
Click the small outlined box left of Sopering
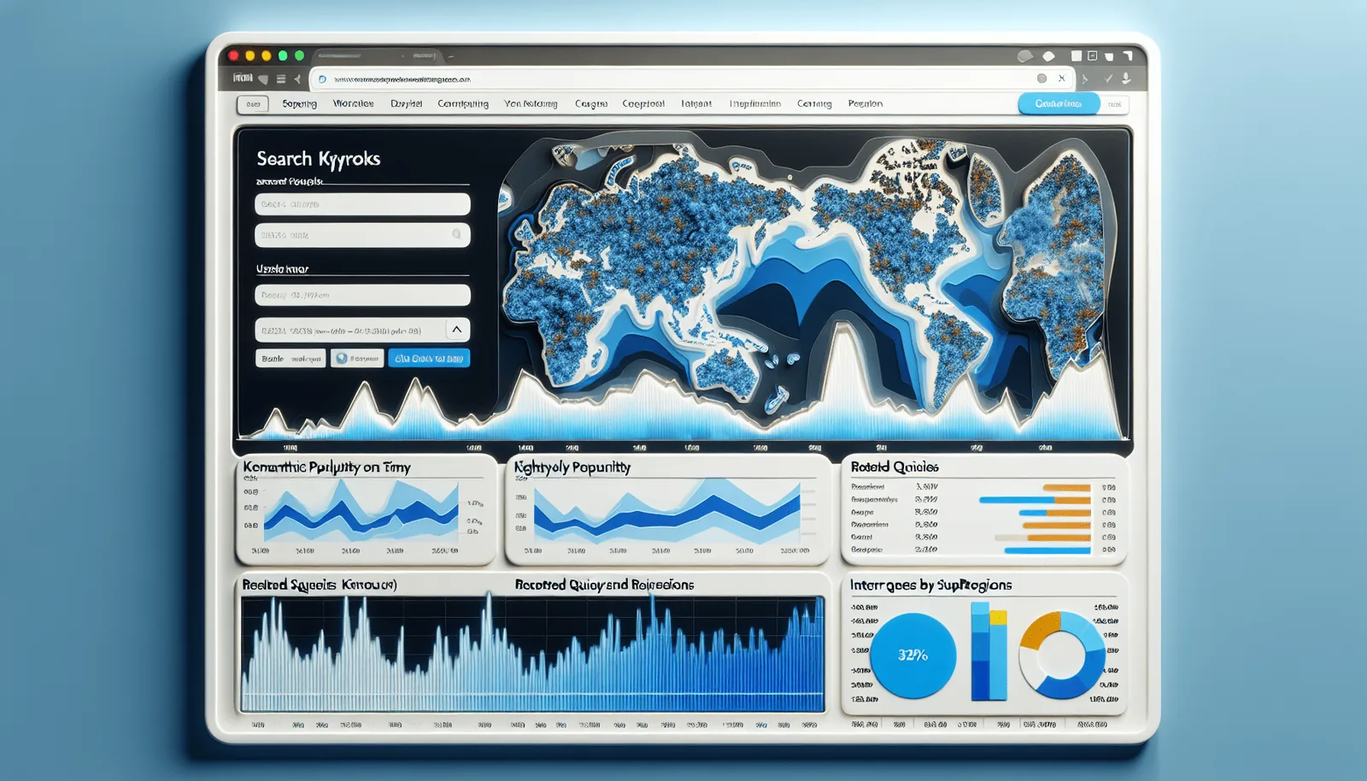click(x=253, y=104)
